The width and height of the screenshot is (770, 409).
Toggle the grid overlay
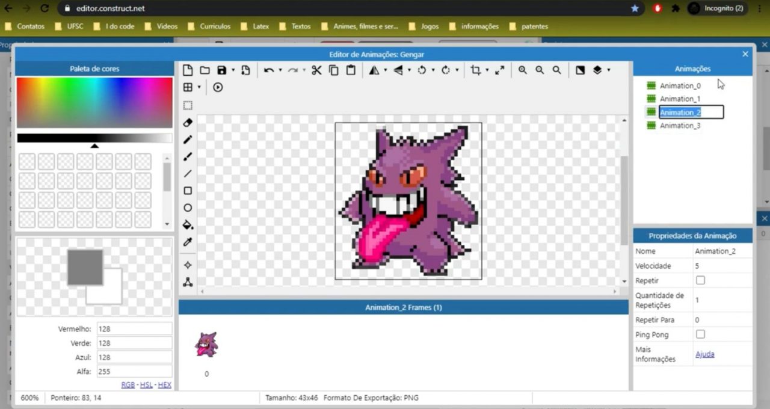(x=187, y=87)
